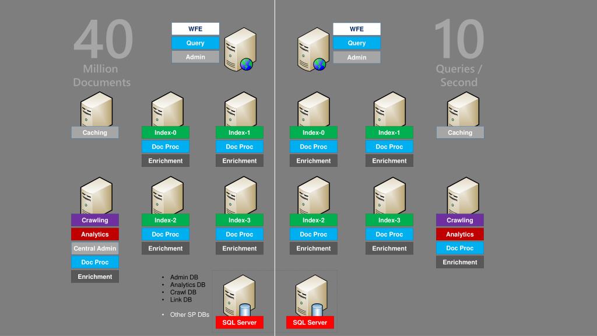The image size is (597, 336).
Task: Click Index-0 label in the 40 Million farm
Action: [x=166, y=132]
